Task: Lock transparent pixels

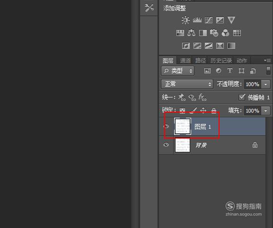Action: click(182, 111)
